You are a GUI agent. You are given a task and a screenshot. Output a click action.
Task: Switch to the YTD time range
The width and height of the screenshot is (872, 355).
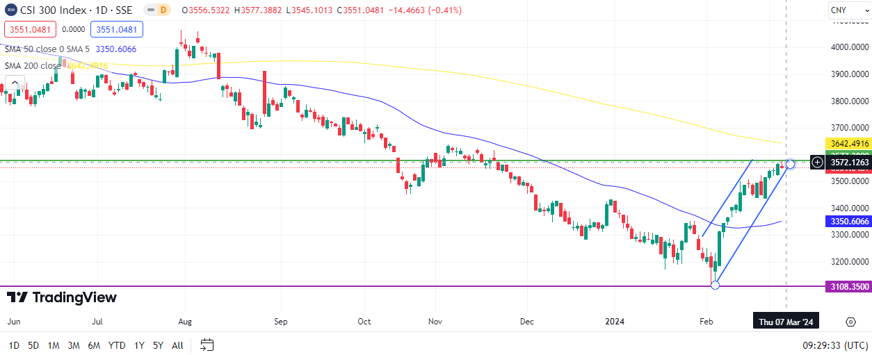click(117, 345)
